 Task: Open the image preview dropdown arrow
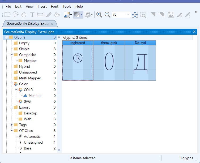click(71, 15)
